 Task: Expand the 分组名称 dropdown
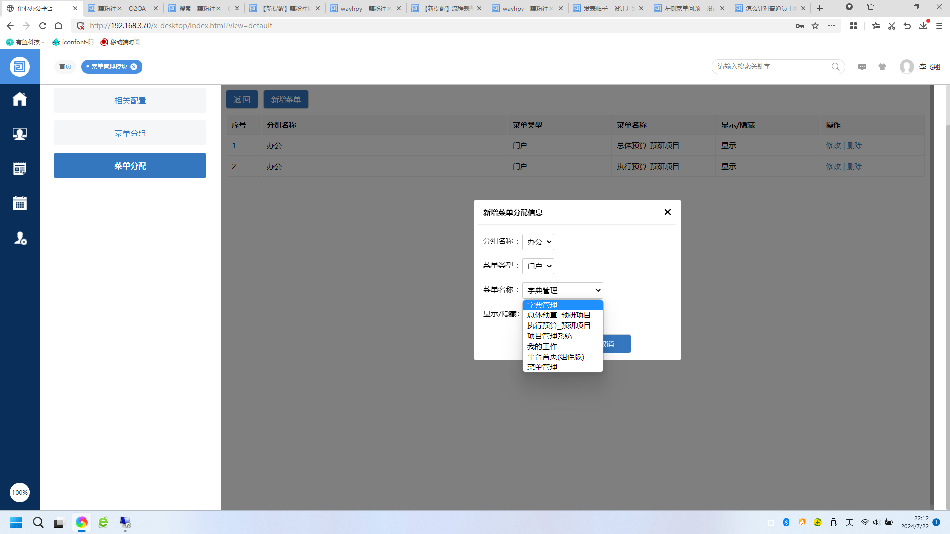(x=538, y=242)
